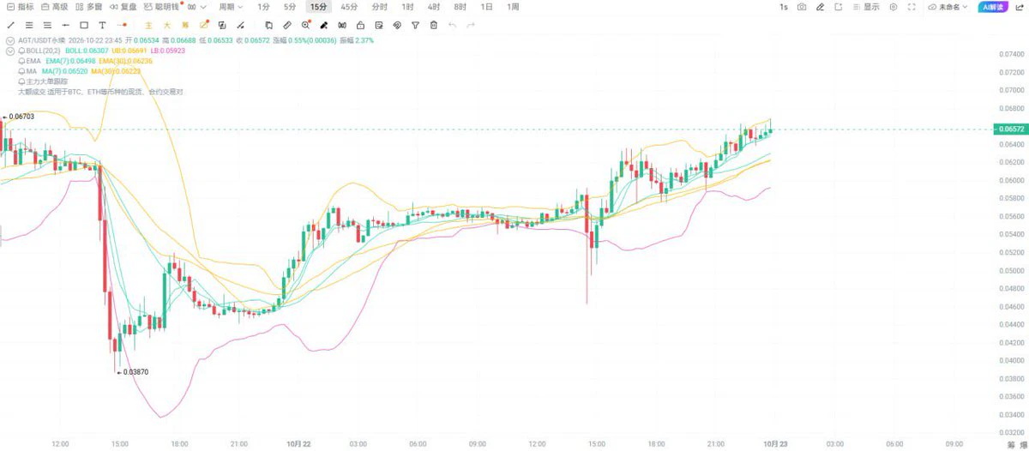
Task: Collapse the AGT/USDT info row chevron
Action: (10, 40)
